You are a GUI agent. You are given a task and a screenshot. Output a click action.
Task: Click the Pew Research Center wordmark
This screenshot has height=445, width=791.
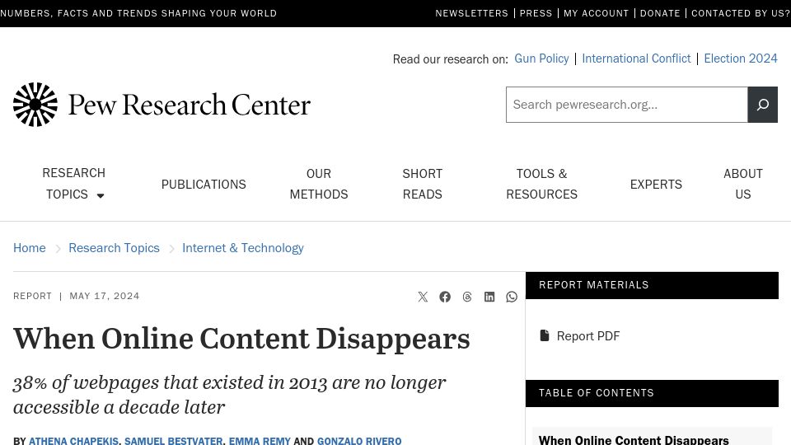pos(190,105)
